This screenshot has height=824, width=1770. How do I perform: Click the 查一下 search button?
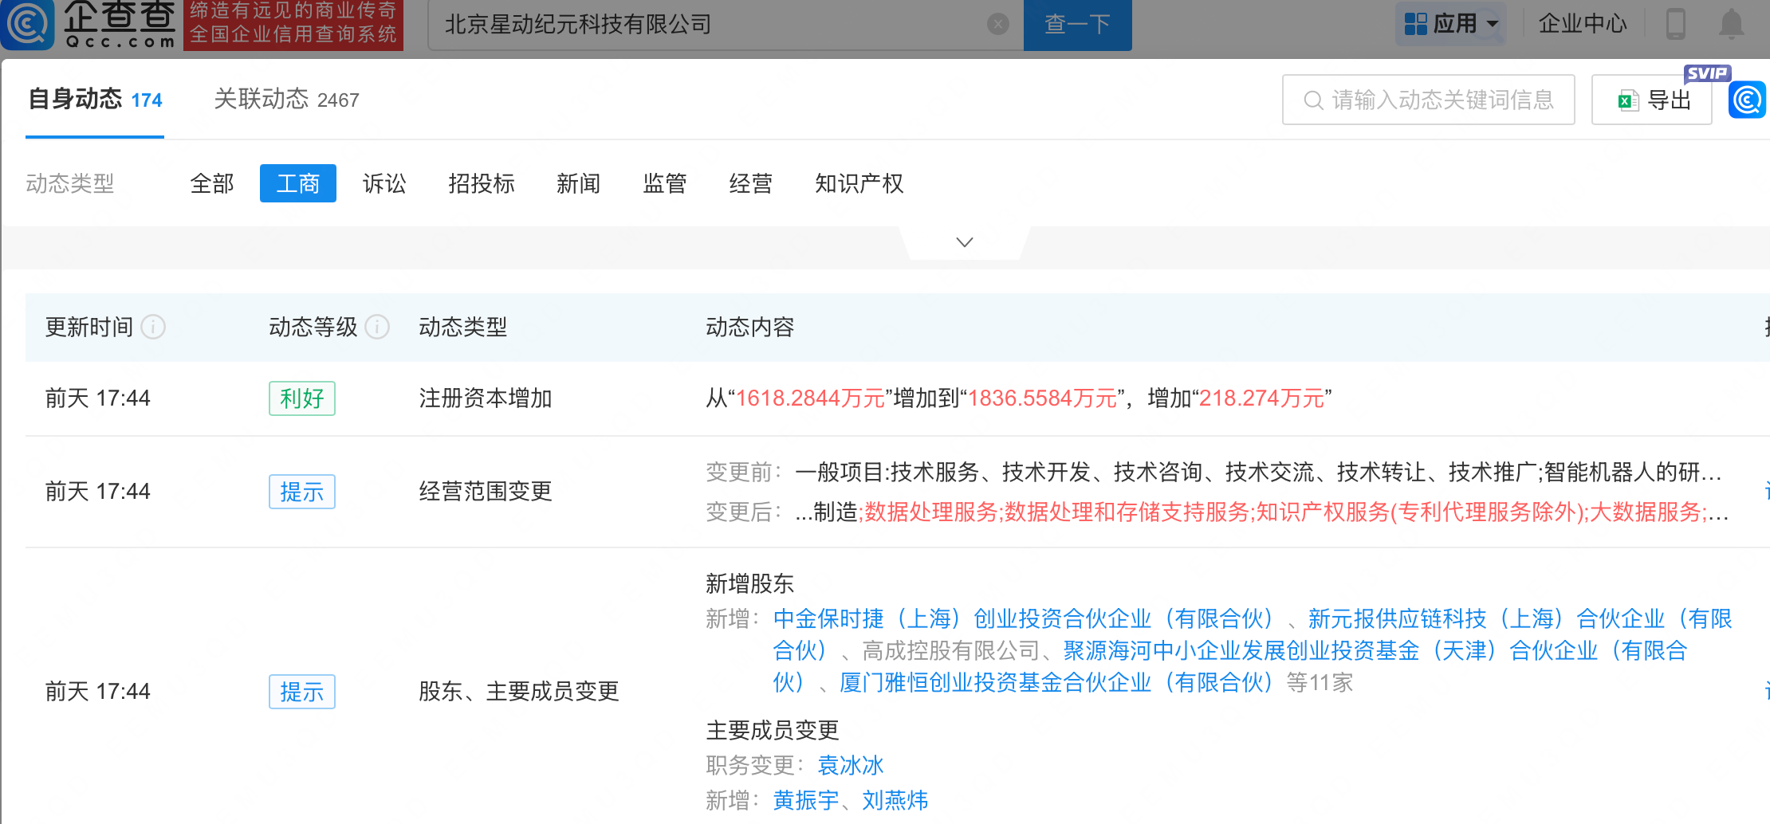[x=1077, y=25]
